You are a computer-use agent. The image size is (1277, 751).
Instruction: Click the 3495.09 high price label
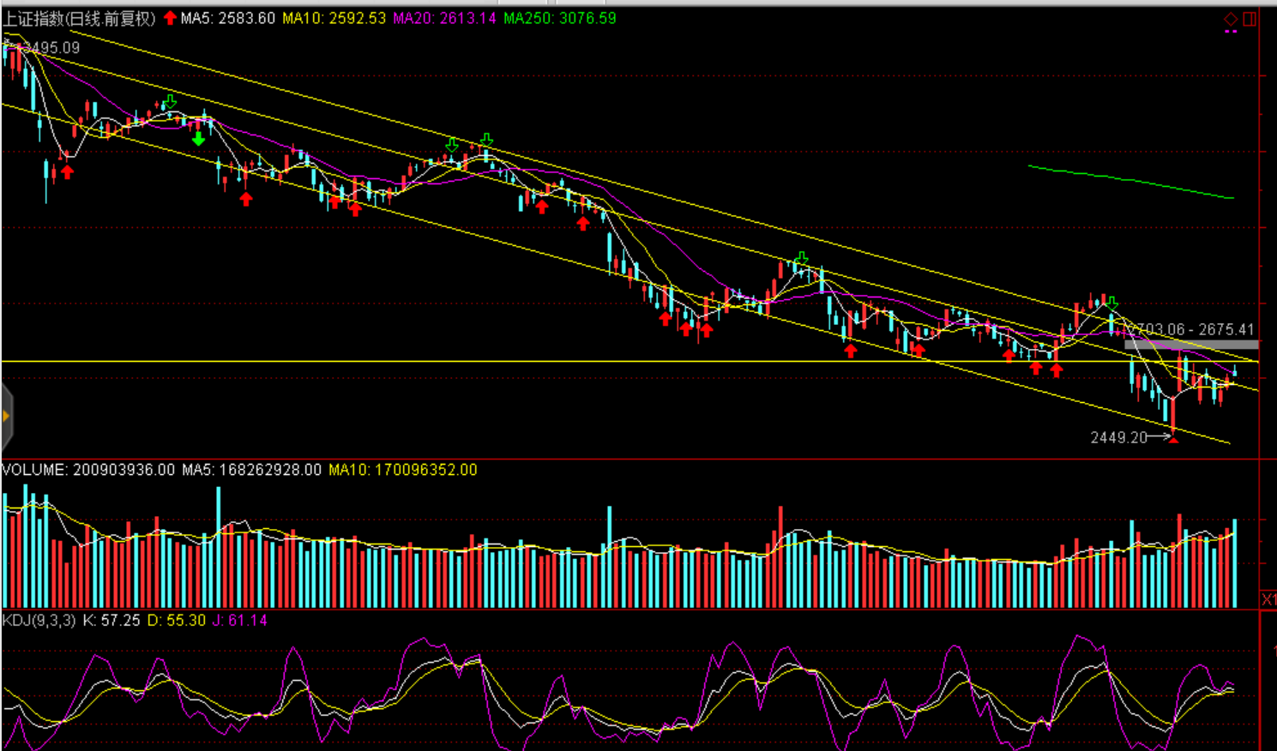50,48
